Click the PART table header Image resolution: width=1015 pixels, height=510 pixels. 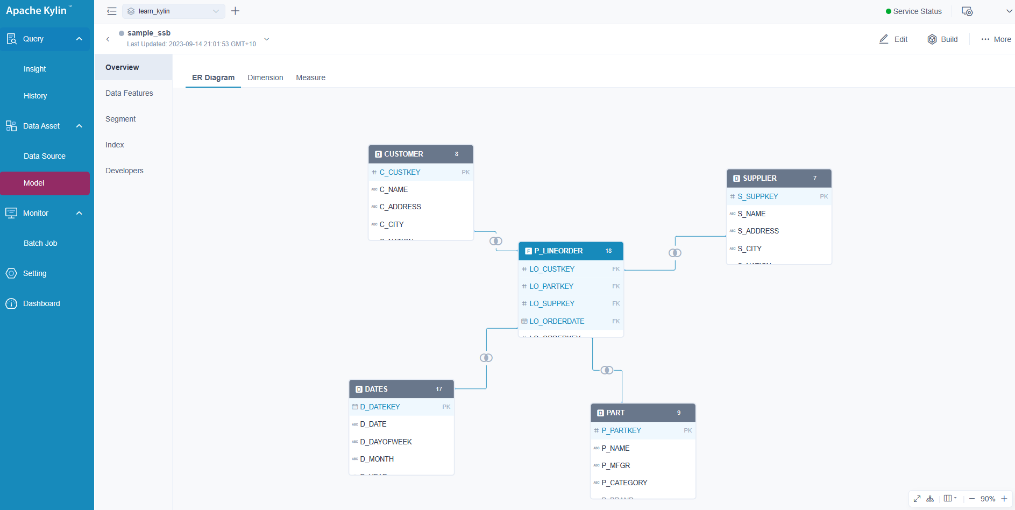pyautogui.click(x=643, y=413)
